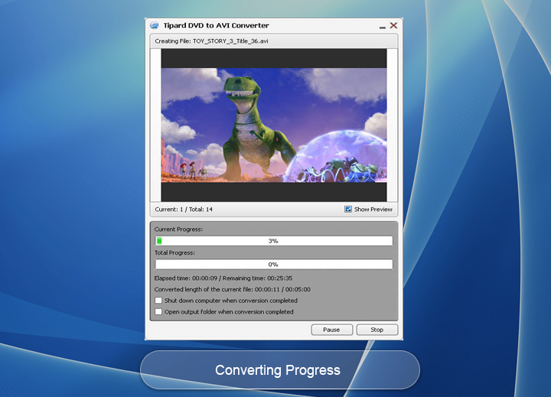Close the Tipard DVD to AVI Converter window
The width and height of the screenshot is (551, 397).
coord(393,25)
